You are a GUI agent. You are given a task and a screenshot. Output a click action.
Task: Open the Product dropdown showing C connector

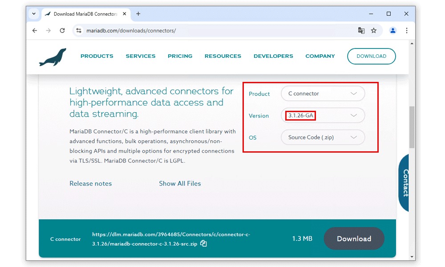tap(323, 93)
